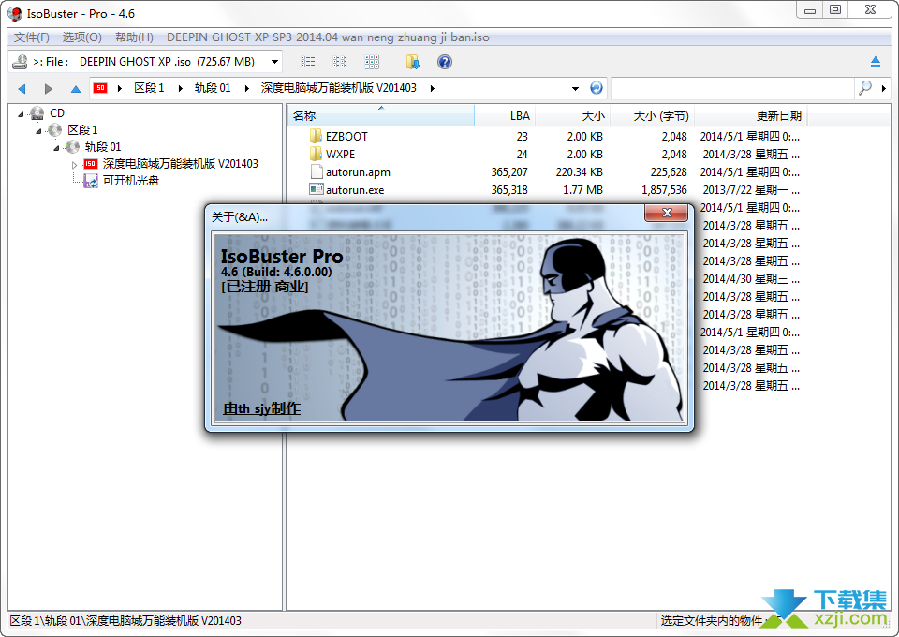Click the autorun.apm file icon
The height and width of the screenshot is (637, 899).
pyautogui.click(x=316, y=171)
